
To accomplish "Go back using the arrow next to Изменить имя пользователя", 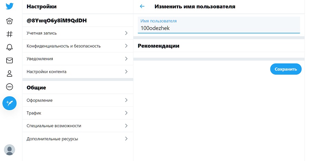I will [x=142, y=6].
